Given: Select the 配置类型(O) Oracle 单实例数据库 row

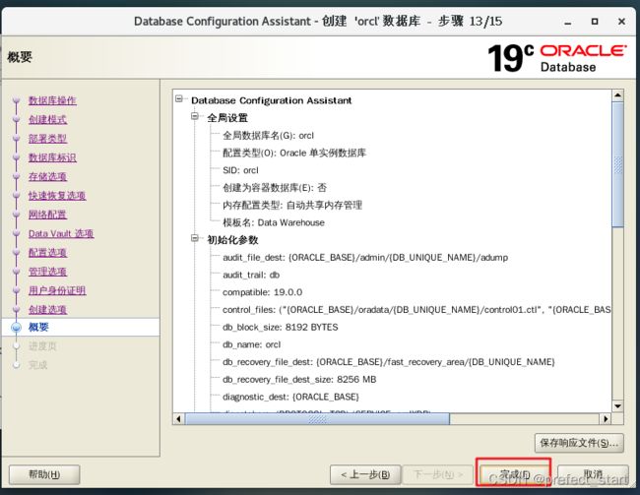Looking at the screenshot, I should pyautogui.click(x=294, y=154).
